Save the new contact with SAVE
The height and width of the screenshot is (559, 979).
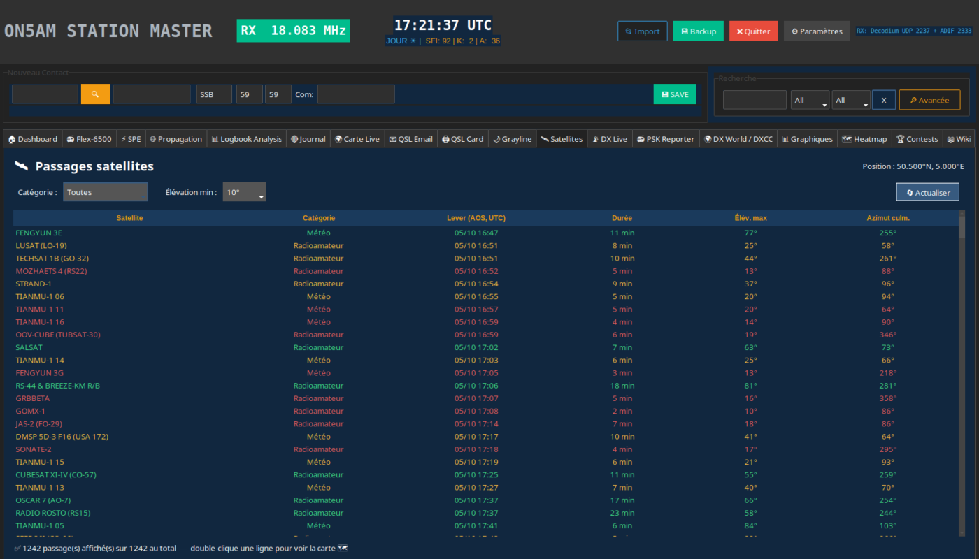(x=675, y=94)
